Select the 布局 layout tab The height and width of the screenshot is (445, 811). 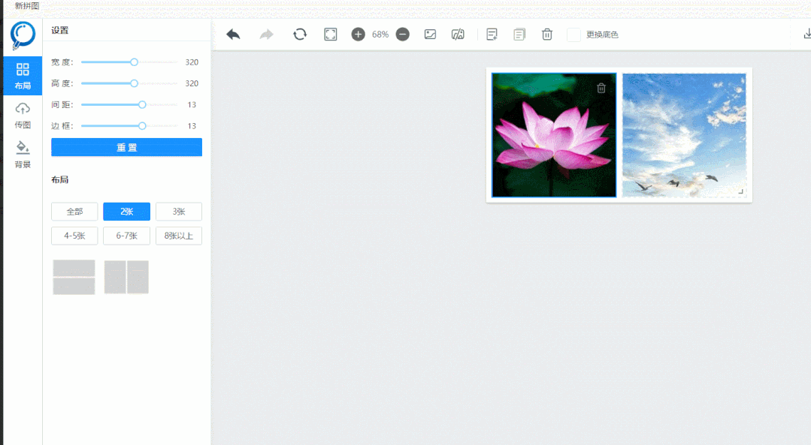[x=23, y=76]
